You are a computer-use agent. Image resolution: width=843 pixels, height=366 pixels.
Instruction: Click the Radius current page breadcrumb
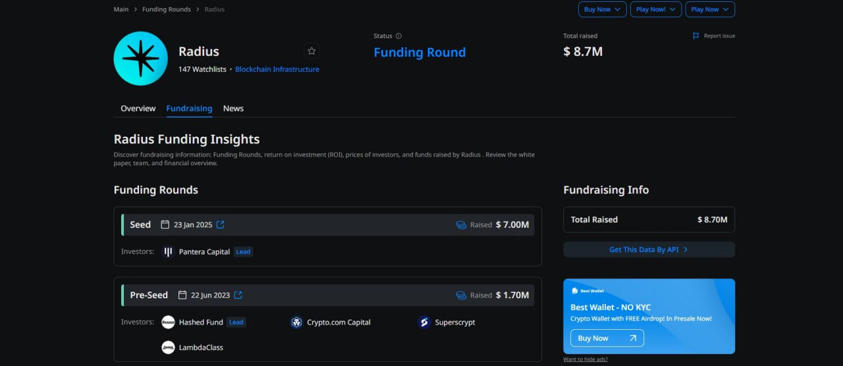214,9
